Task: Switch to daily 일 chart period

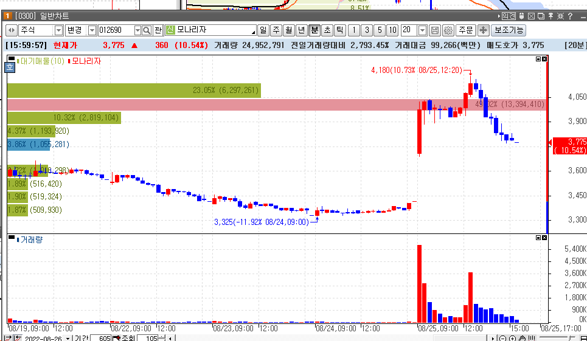Action: coord(263,30)
